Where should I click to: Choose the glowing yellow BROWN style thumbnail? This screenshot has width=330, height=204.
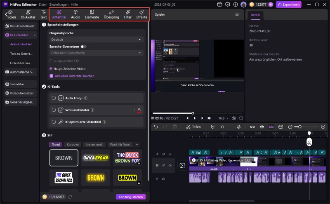(96, 178)
